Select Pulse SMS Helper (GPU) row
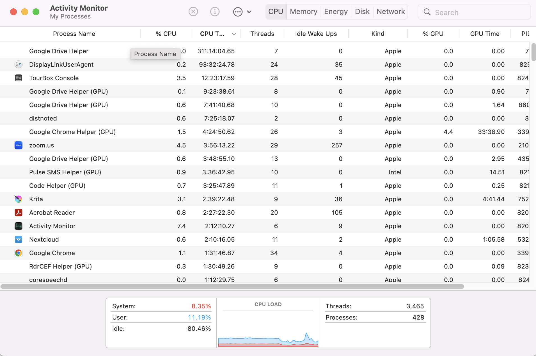536x356 pixels. pyautogui.click(x=265, y=172)
